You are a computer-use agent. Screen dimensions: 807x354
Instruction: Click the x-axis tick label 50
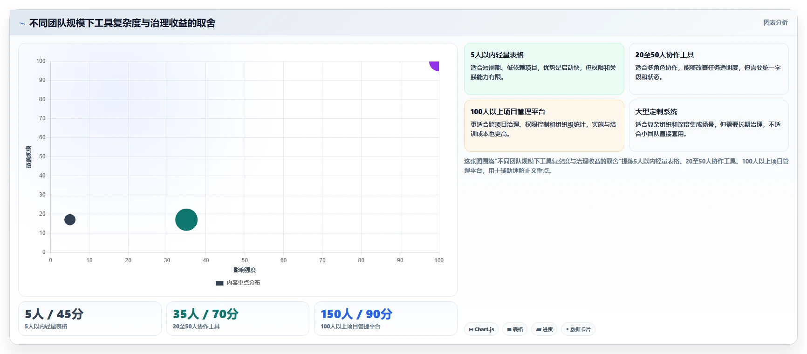pos(245,260)
